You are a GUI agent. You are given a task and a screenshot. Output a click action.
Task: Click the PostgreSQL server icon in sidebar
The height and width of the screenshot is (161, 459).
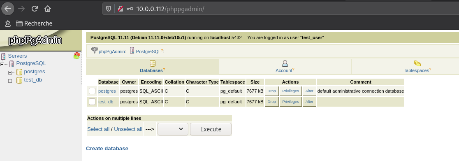coord(12,64)
